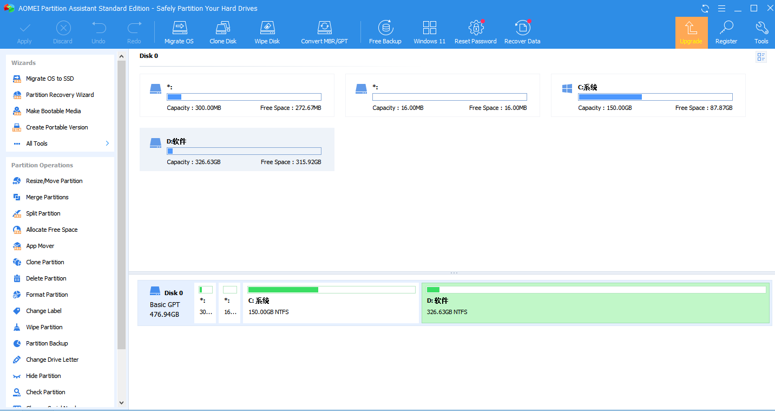Launch Convert MBR/GPT
The image size is (775, 411).
click(x=324, y=32)
